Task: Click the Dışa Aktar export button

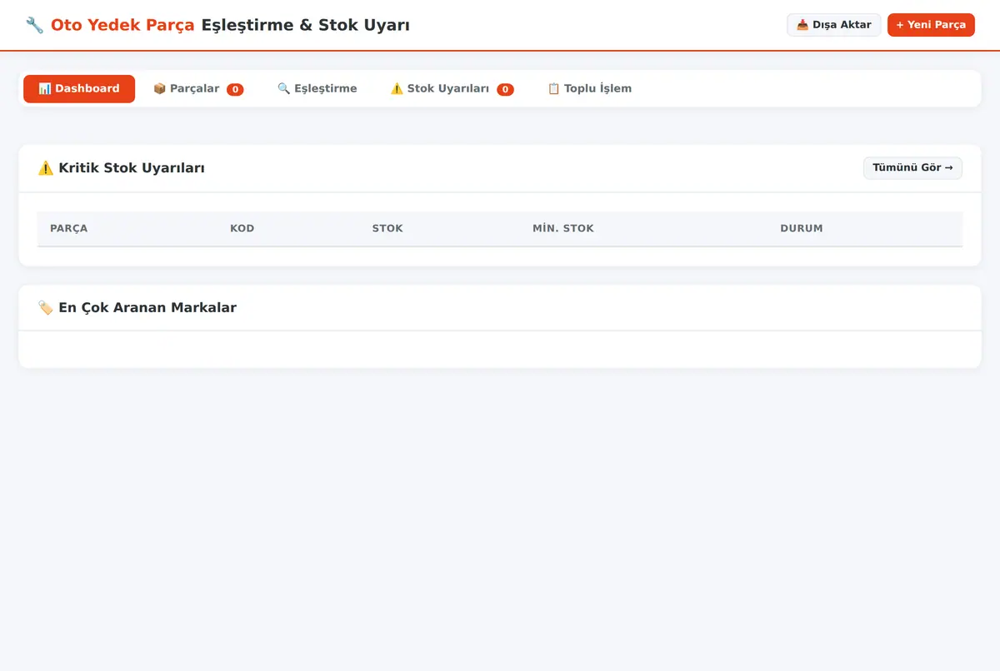Action: point(834,25)
